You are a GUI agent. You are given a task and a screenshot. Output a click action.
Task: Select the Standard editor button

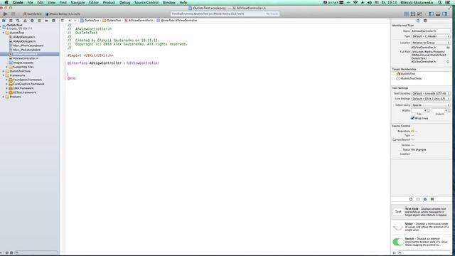[x=406, y=14]
